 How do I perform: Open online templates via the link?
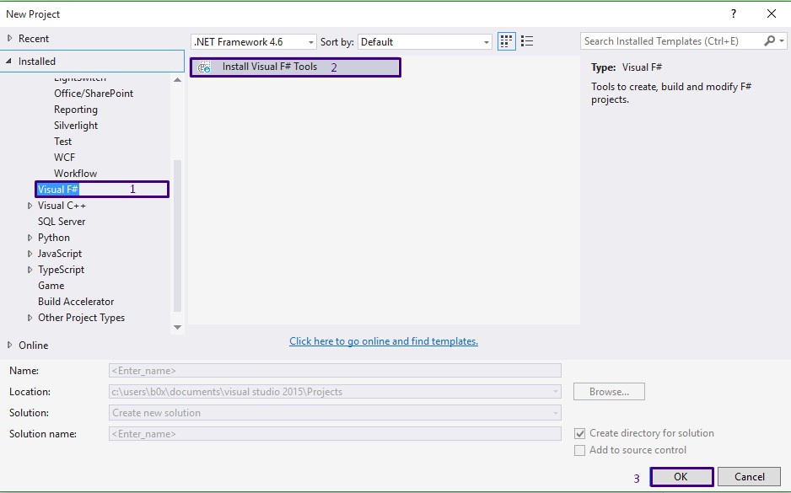384,340
